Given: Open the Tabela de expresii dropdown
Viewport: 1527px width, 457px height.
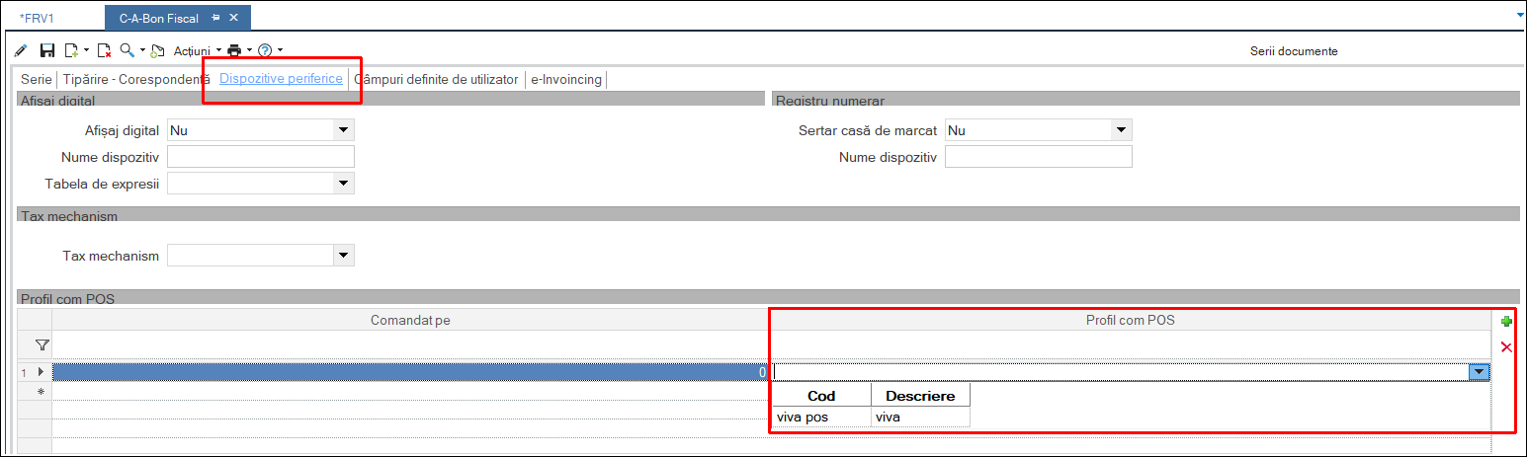Looking at the screenshot, I should pos(342,183).
